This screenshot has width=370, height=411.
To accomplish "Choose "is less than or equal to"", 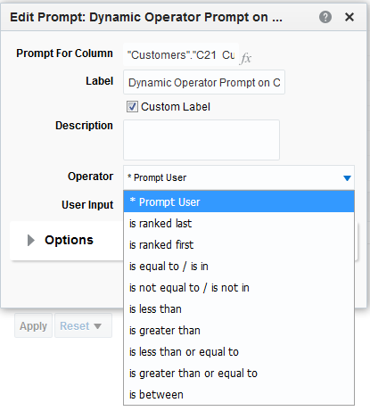I will (x=239, y=351).
